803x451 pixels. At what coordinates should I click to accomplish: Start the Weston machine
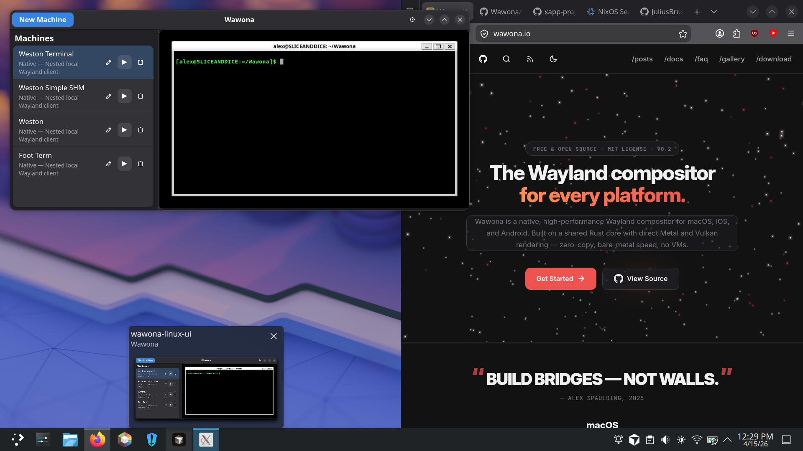coord(124,130)
